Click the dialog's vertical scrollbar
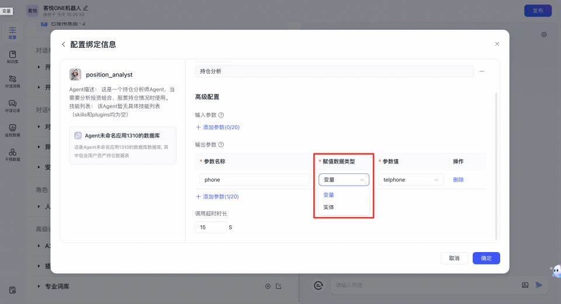Viewport: 561px width, 304px height. (x=496, y=166)
